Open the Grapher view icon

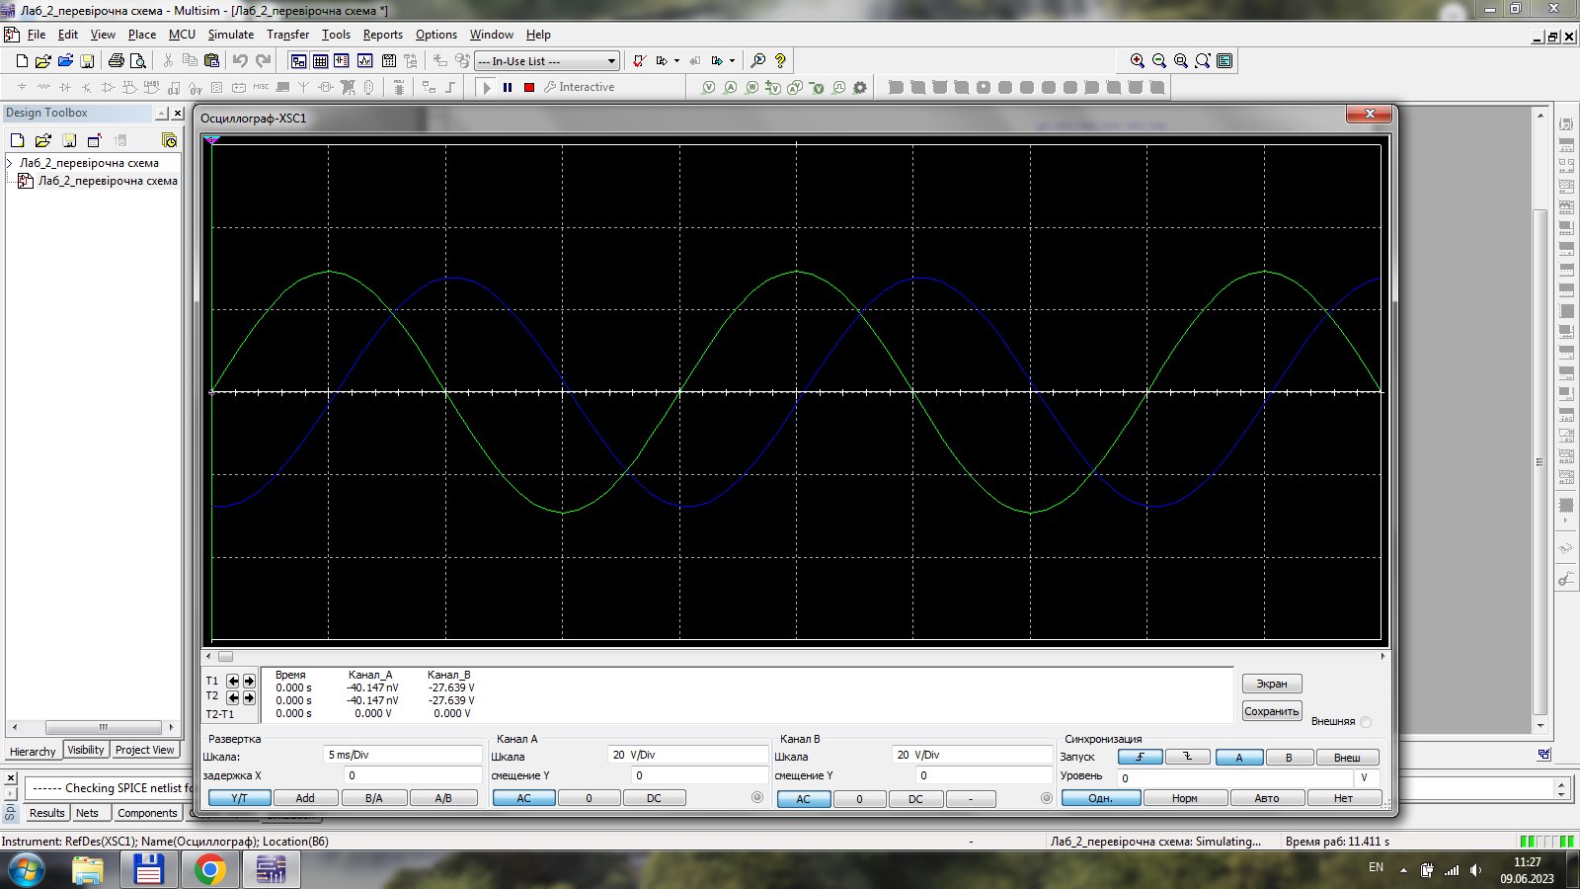point(364,61)
